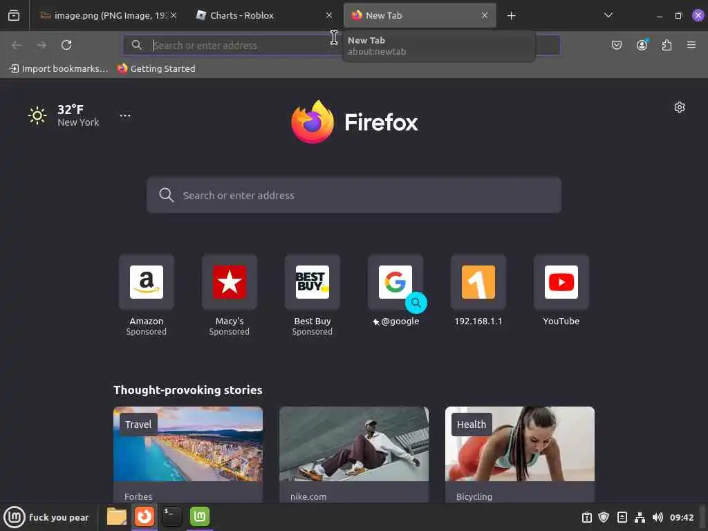708x531 pixels.
Task: Open the hamburger application menu
Action: pos(691,45)
